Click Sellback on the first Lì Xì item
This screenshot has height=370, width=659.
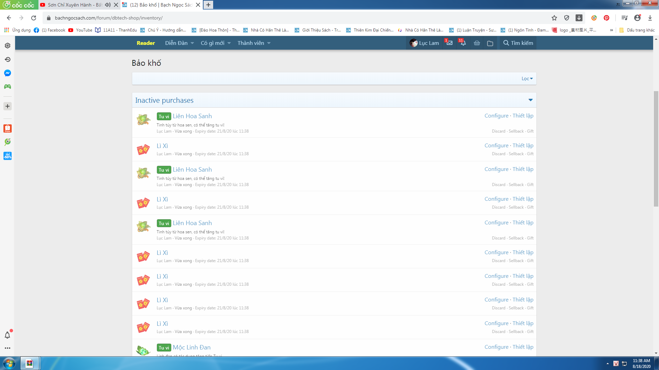point(516,154)
